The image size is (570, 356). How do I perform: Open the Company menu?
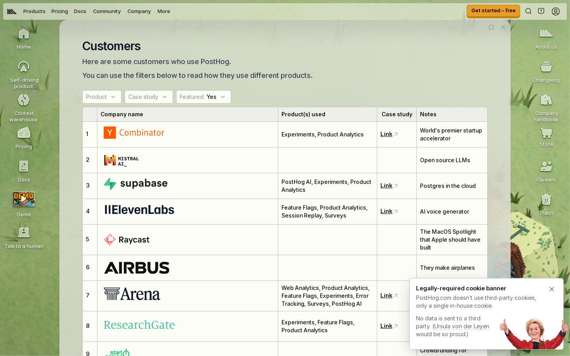[139, 11]
